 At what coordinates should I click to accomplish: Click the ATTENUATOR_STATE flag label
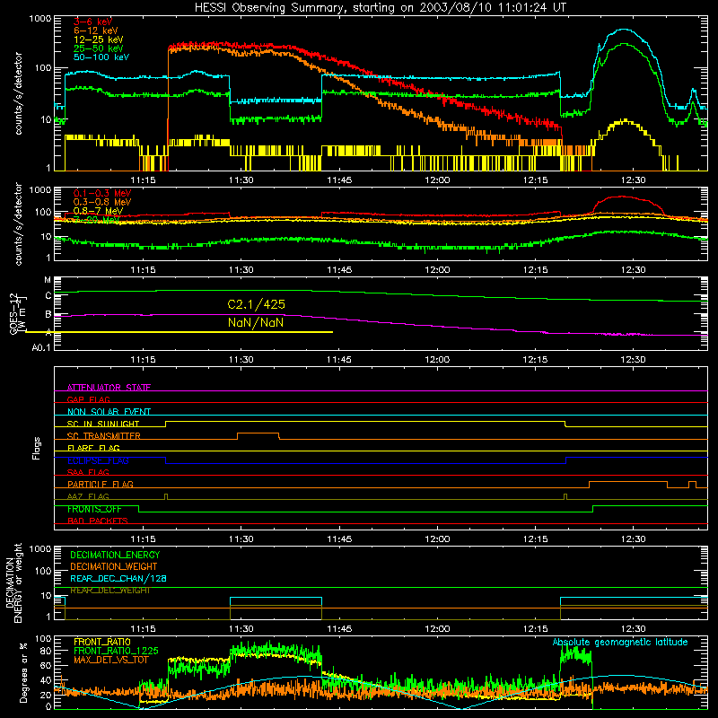109,388
